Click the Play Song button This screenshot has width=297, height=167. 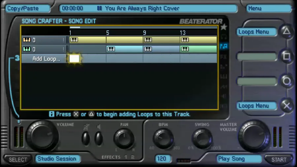[239, 159]
